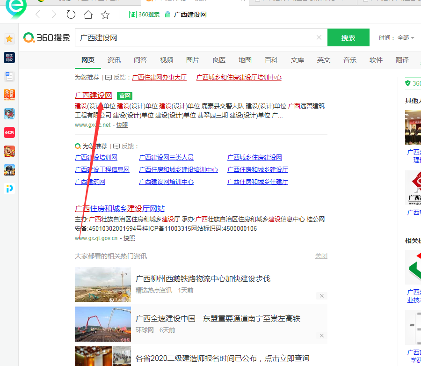Open the 广西住房和城乡建设培训中心 related link
The width and height of the screenshot is (421, 366).
179,169
